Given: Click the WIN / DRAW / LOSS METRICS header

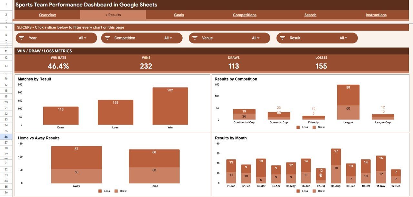Looking at the screenshot, I should [45, 51].
